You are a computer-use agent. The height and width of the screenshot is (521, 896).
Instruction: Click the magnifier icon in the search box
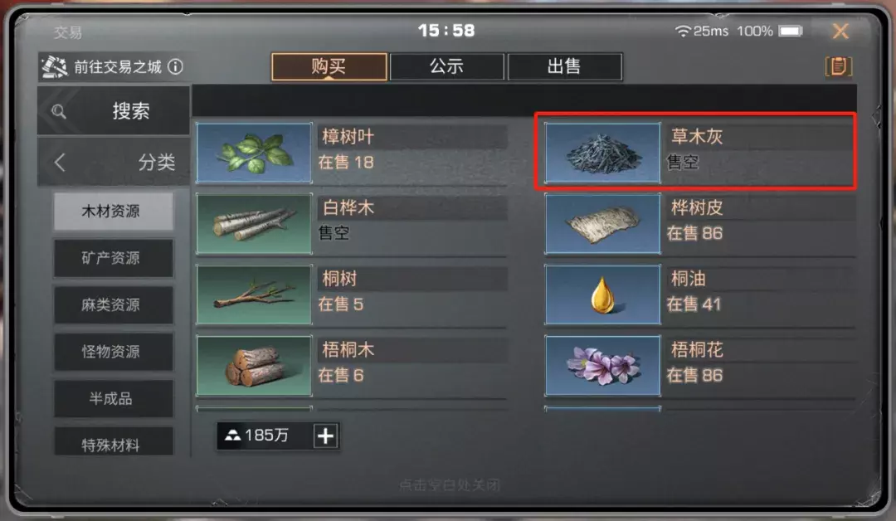59,111
